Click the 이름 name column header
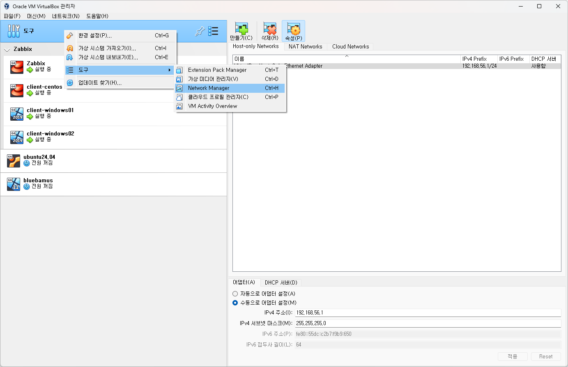 347,59
